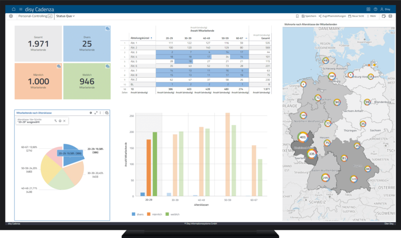Click filter-link icon on Divers tile
Viewport: 401px width, 238px height.
point(107,29)
